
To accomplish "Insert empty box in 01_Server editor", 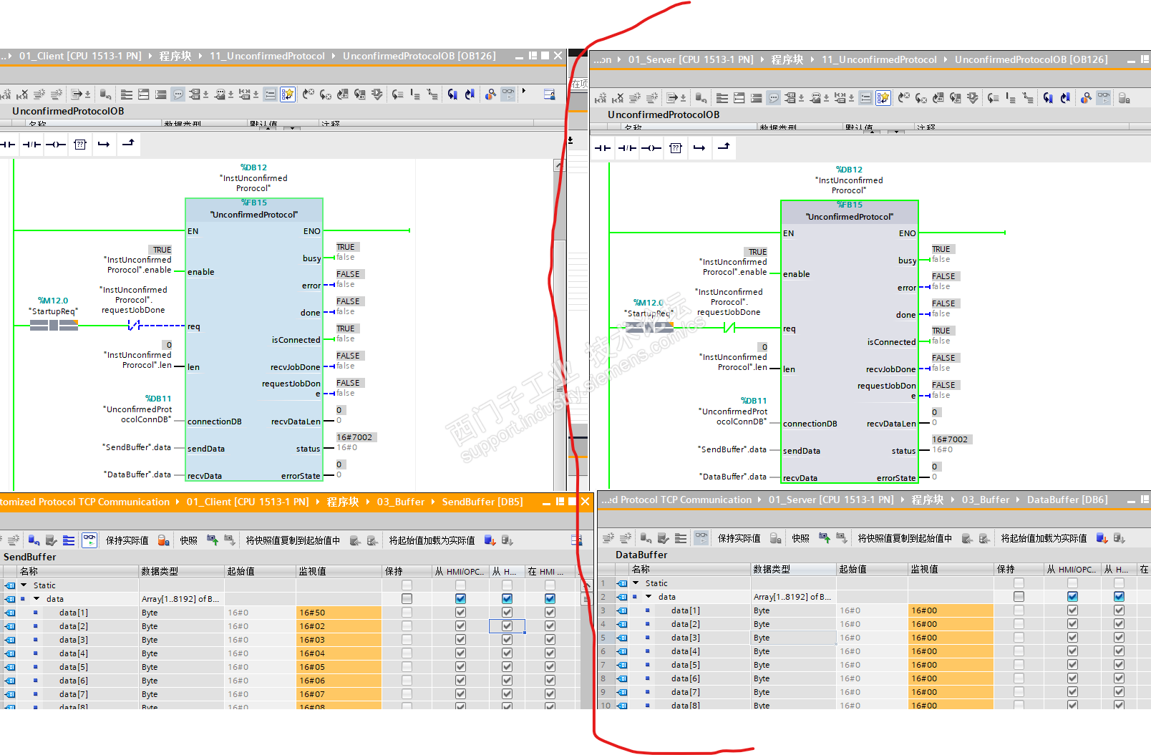I will (x=676, y=148).
